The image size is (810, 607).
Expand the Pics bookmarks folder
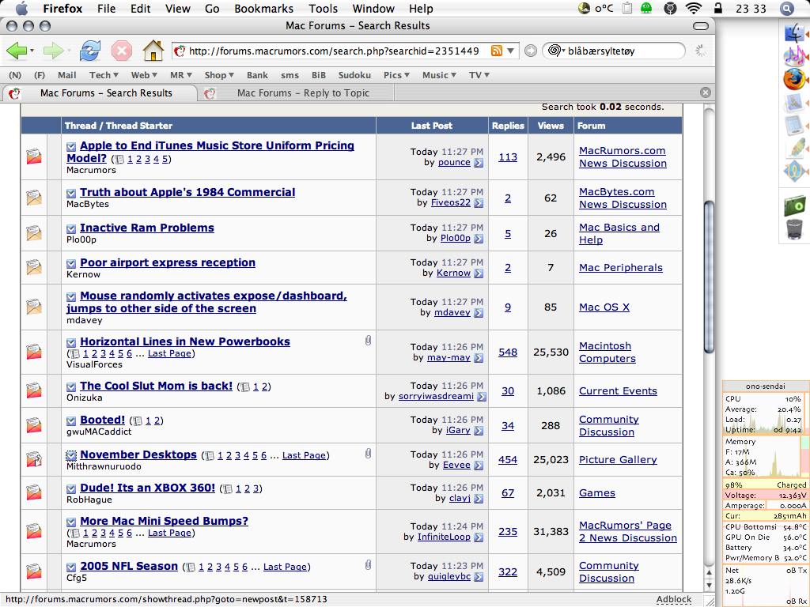pyautogui.click(x=397, y=75)
